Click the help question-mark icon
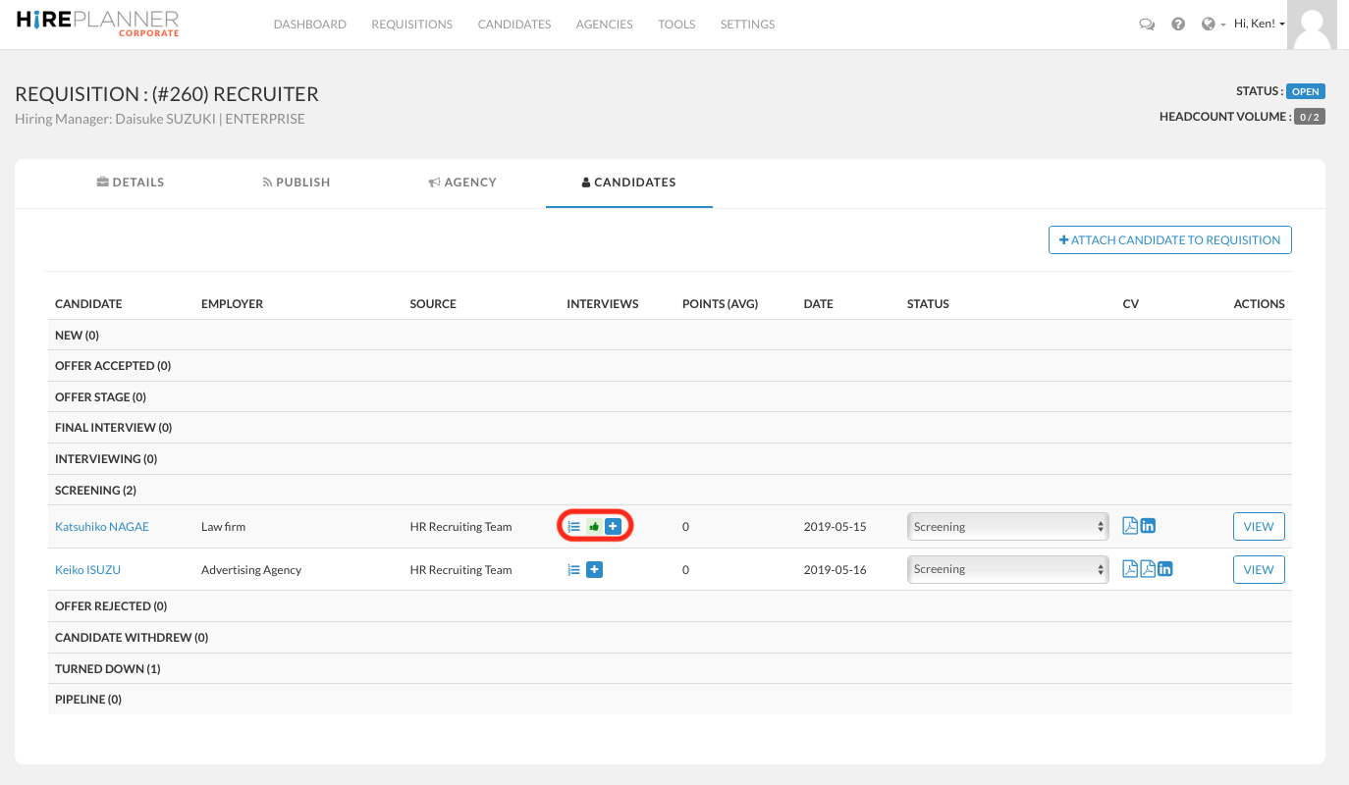Viewport: 1349px width, 785px height. pos(1178,23)
